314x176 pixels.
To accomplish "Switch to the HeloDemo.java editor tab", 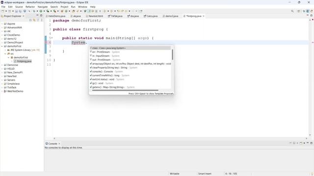I will coord(55,16).
